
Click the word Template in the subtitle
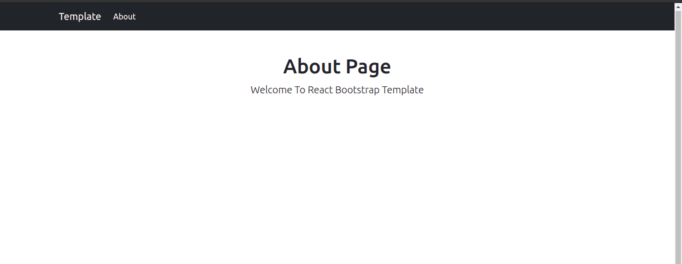coord(403,90)
